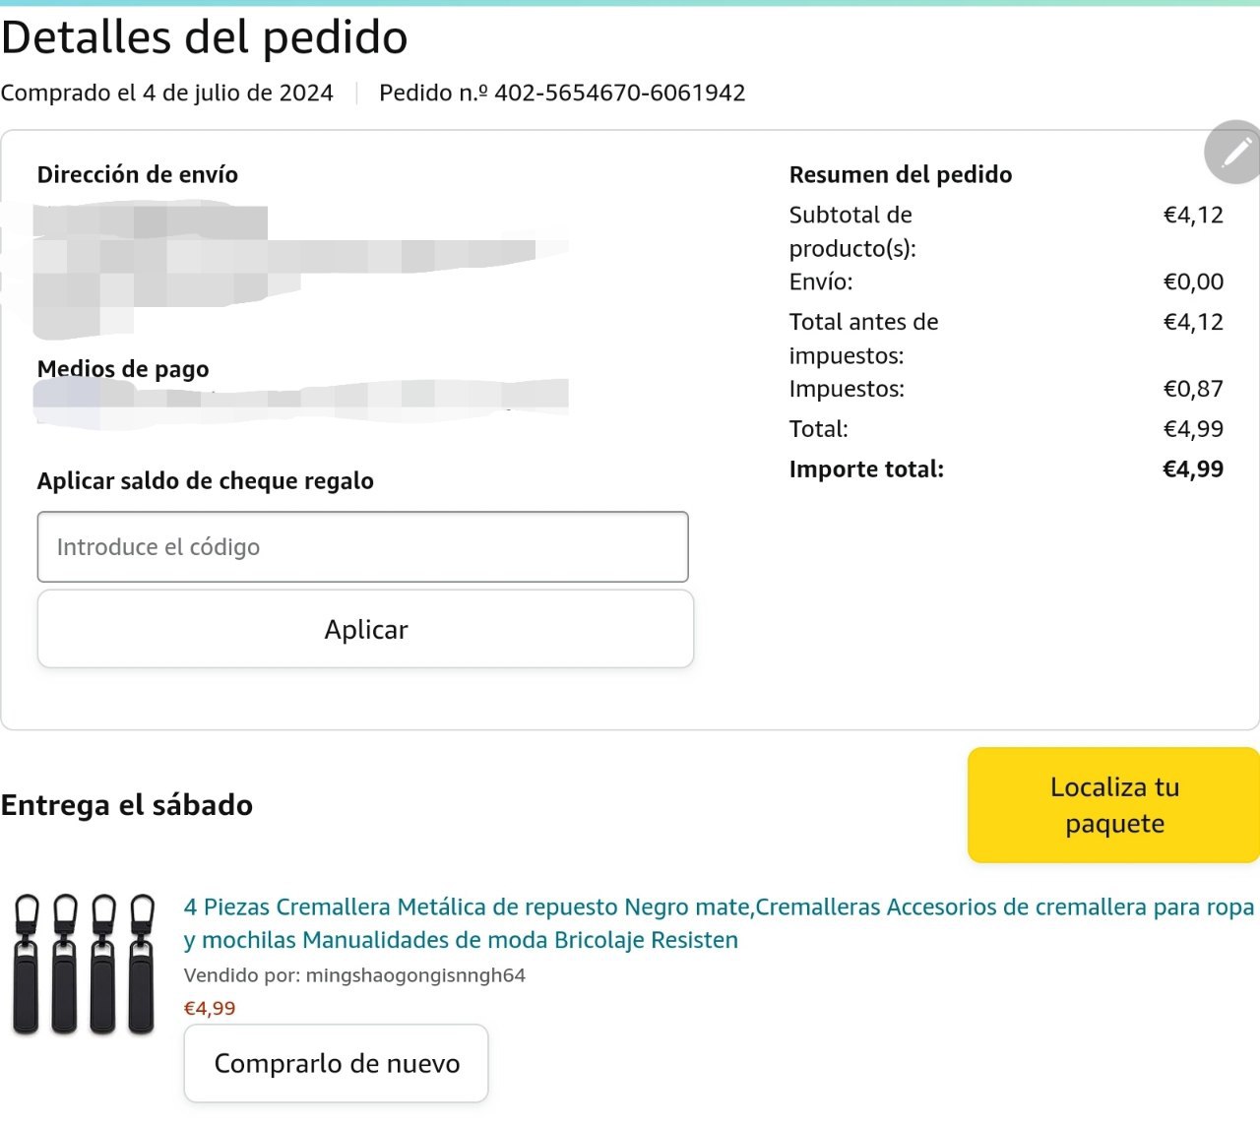Click the red product price €4,99
The width and height of the screenshot is (1260, 1125).
(x=210, y=1008)
